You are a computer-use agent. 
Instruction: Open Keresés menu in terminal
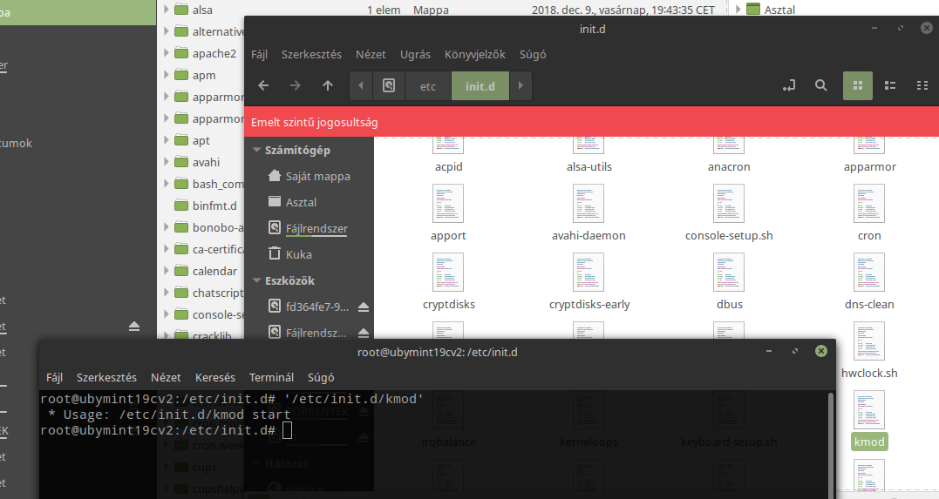(215, 378)
